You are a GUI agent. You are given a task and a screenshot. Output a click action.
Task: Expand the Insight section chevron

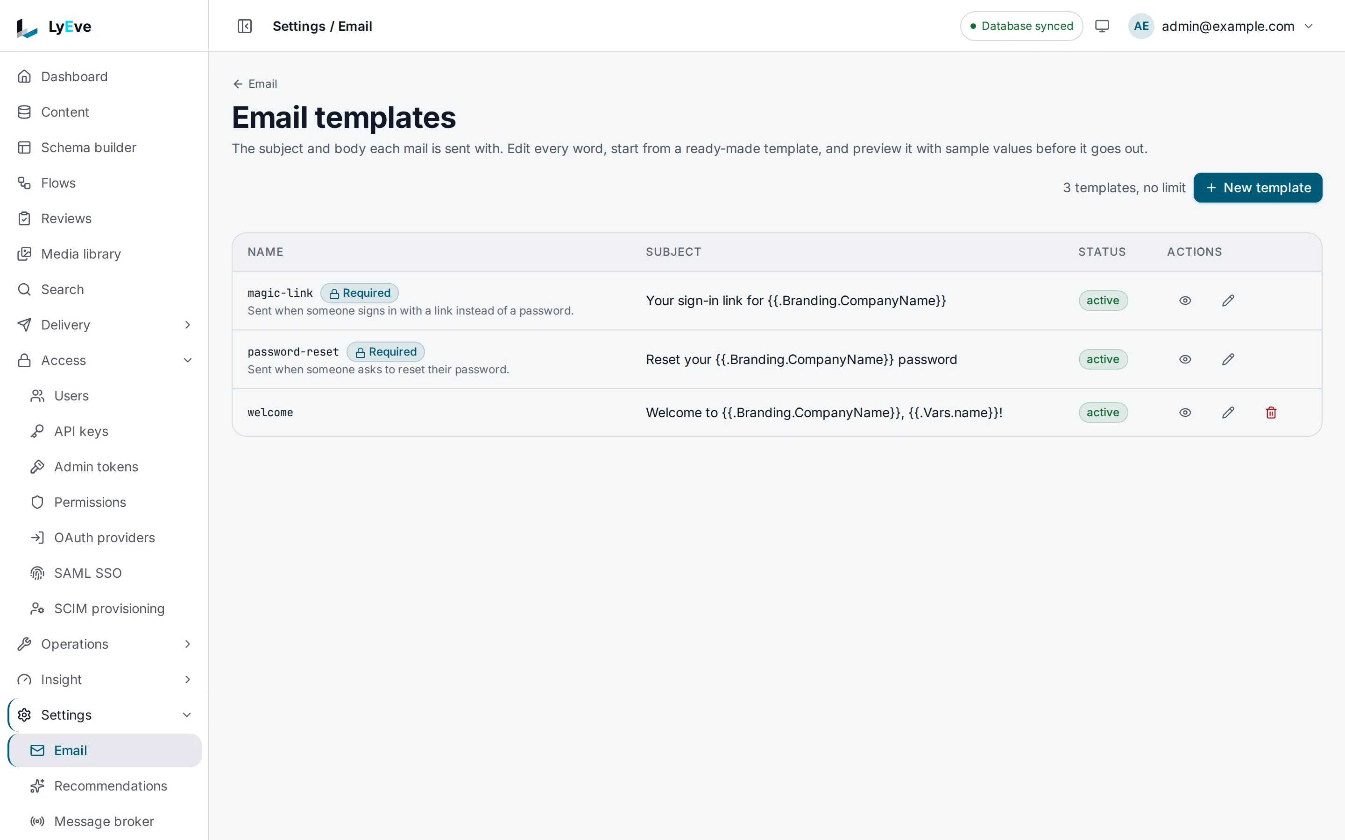[187, 680]
